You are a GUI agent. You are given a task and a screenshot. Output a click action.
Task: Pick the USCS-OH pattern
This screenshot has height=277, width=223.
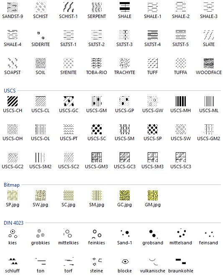point(13,129)
